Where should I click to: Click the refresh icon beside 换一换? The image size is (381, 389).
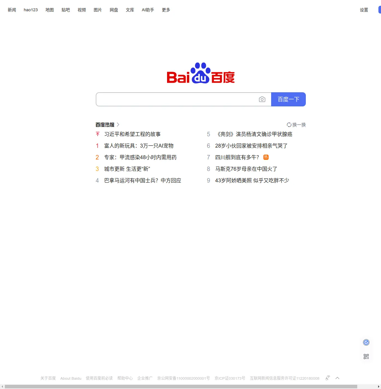[289, 125]
